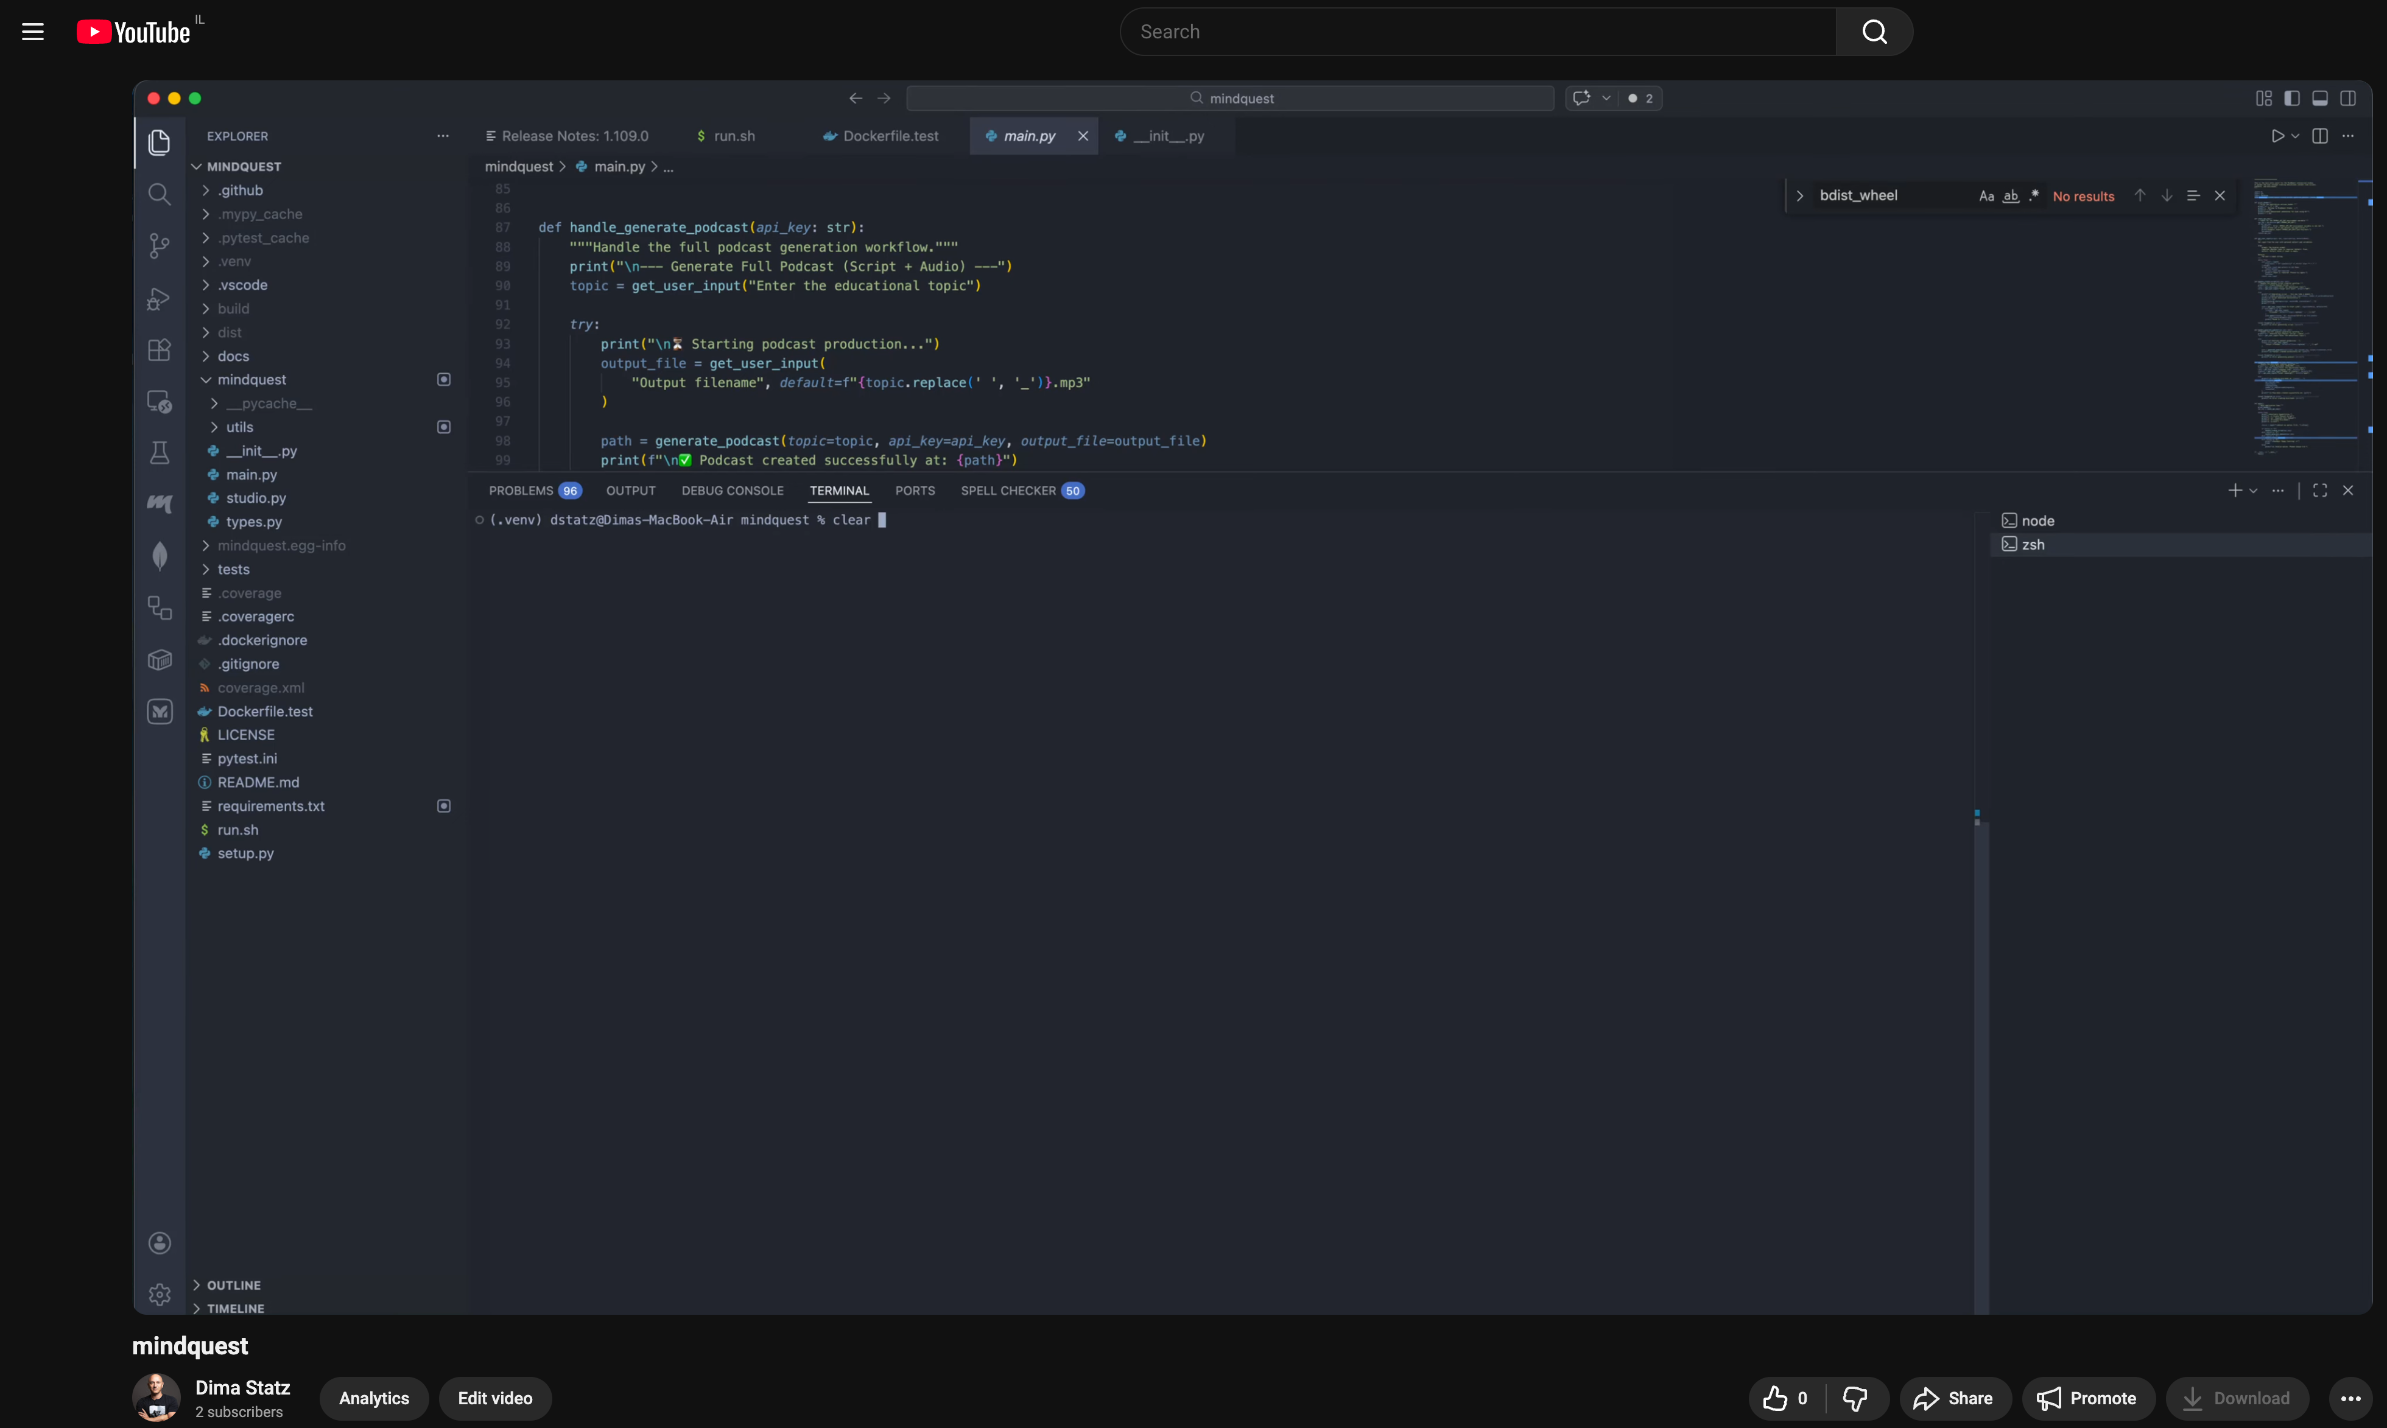
Task: Click the dislike thumbs-down icon
Action: pyautogui.click(x=1855, y=1398)
